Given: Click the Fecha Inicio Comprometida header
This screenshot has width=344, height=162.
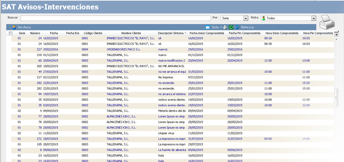Looking at the screenshot, I should (207, 33).
